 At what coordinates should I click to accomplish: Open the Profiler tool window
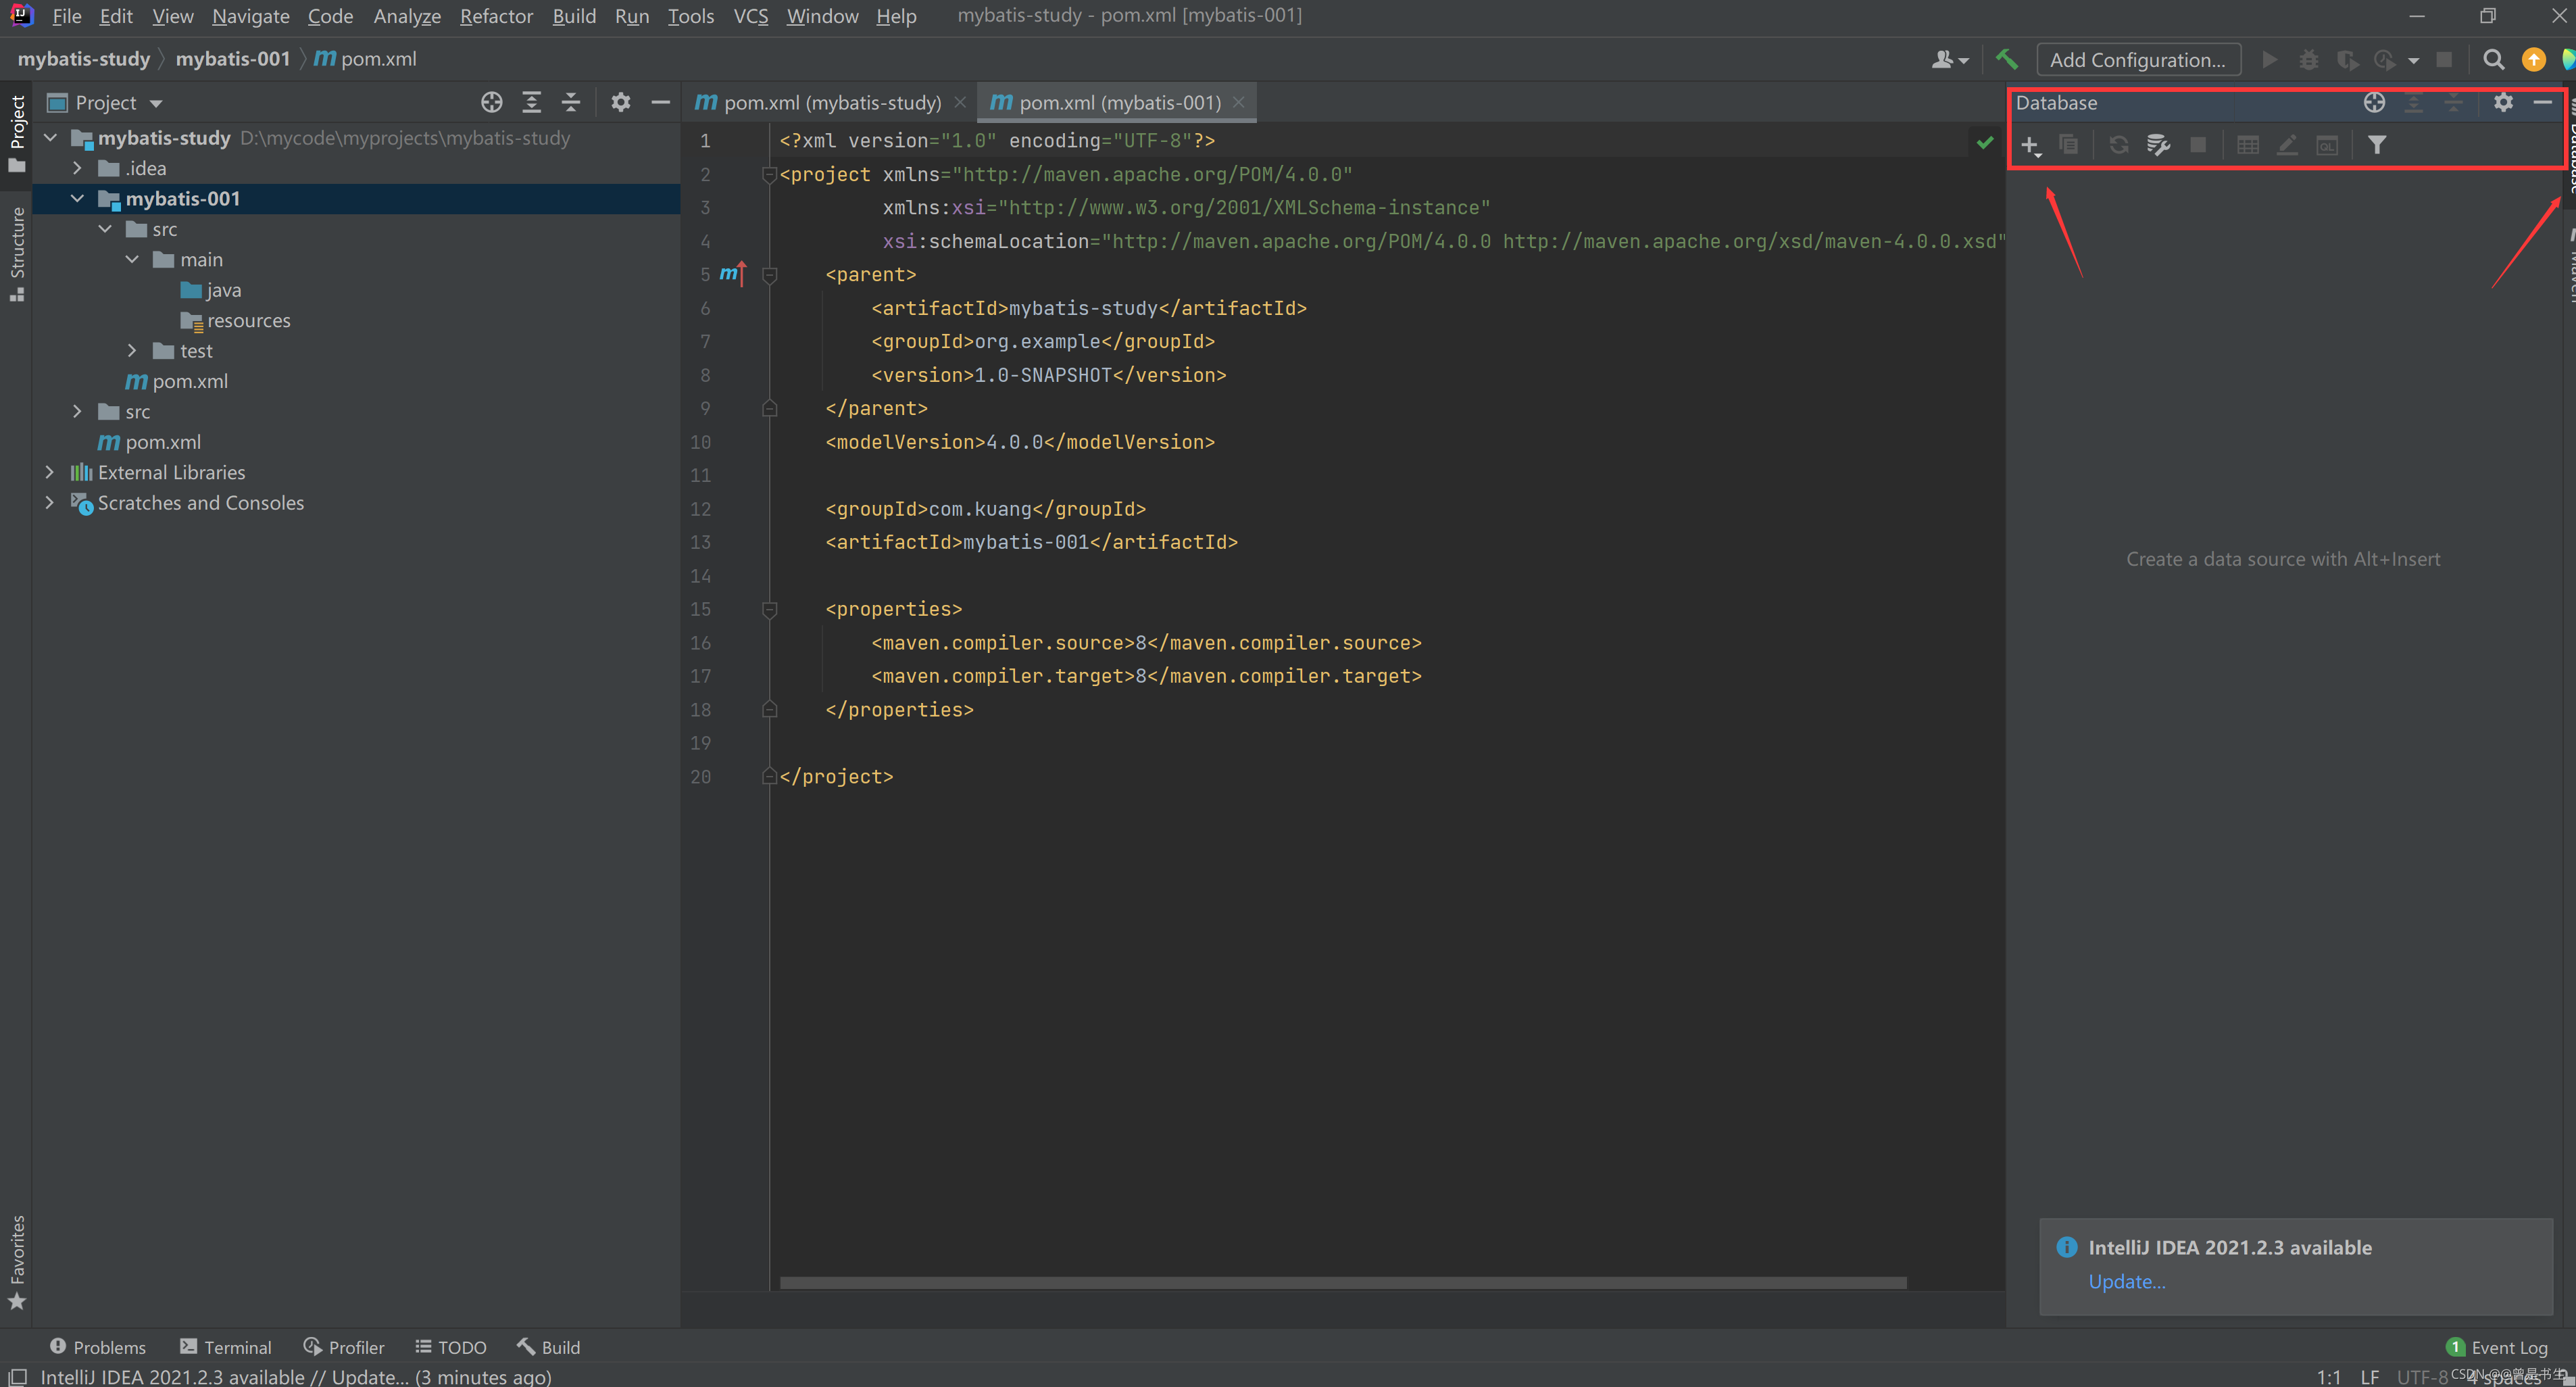pos(344,1347)
